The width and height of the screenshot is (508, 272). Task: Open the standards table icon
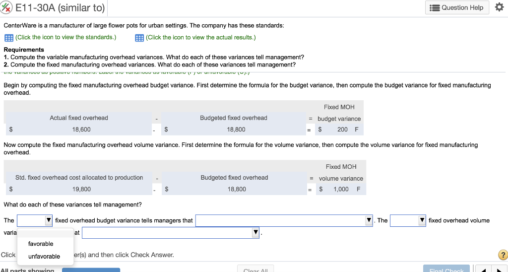pyautogui.click(x=9, y=38)
